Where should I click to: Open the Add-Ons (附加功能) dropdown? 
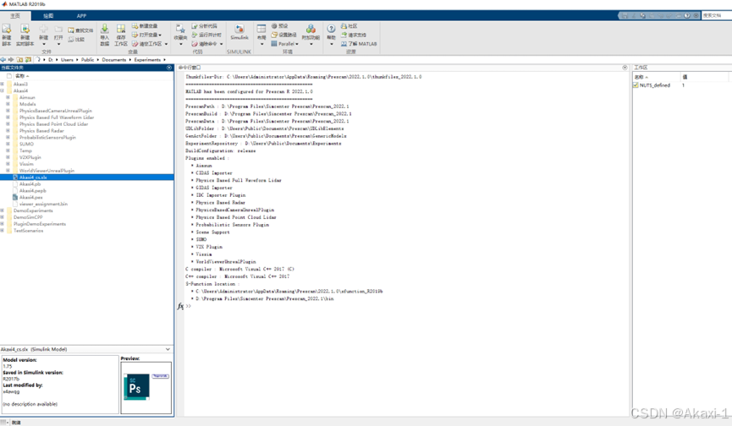(311, 44)
